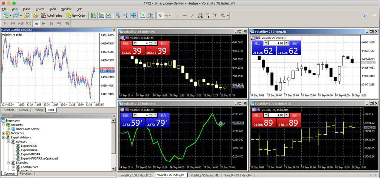Select the crosshair tool
The height and width of the screenshot is (178, 380).
[x=168, y=16]
